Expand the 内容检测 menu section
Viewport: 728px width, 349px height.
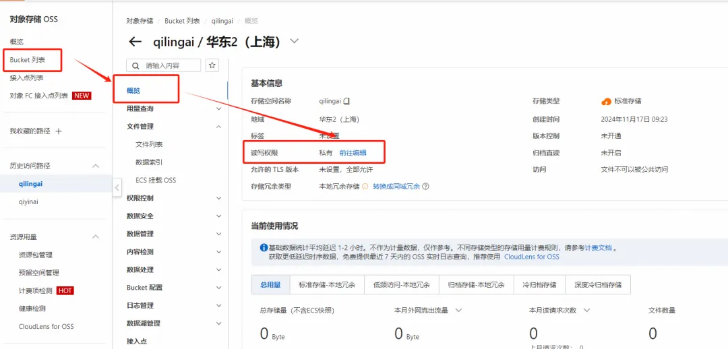tap(219, 252)
